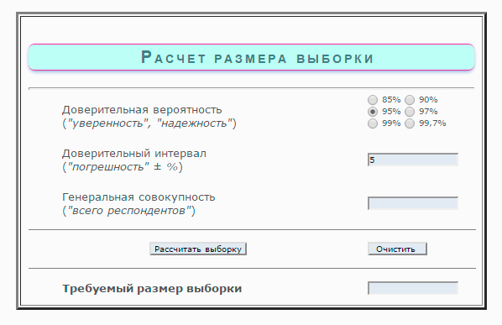Click the Доверительная вероятность label

(x=142, y=110)
